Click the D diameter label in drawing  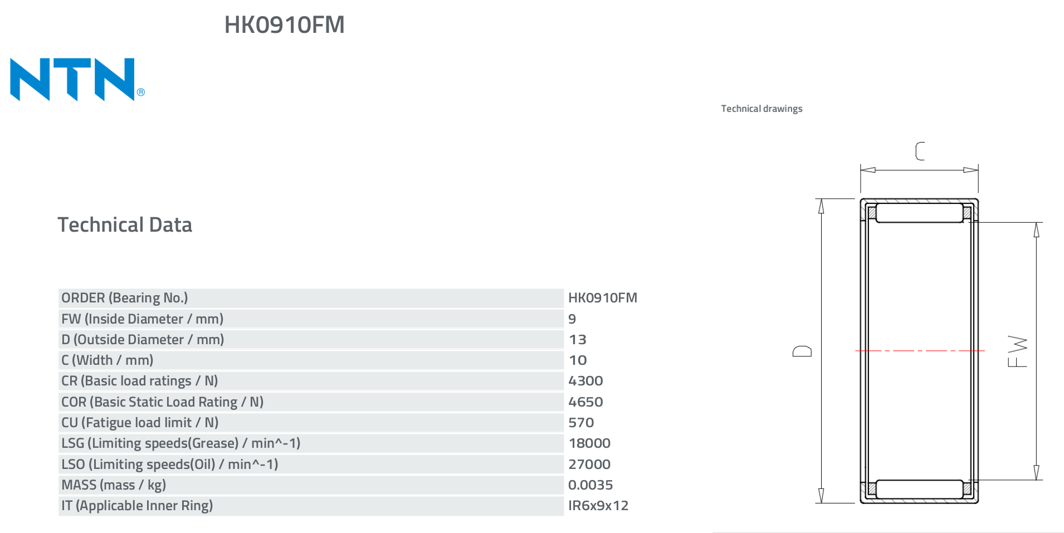[802, 351]
